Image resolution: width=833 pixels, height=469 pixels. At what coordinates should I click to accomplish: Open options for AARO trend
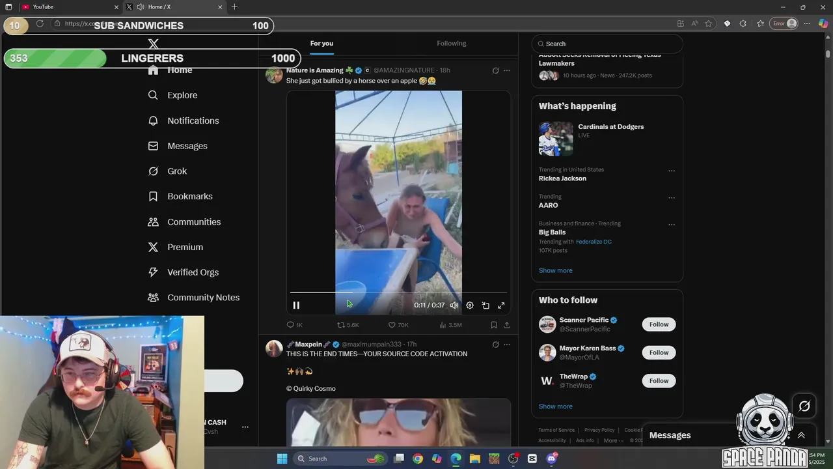[672, 198]
